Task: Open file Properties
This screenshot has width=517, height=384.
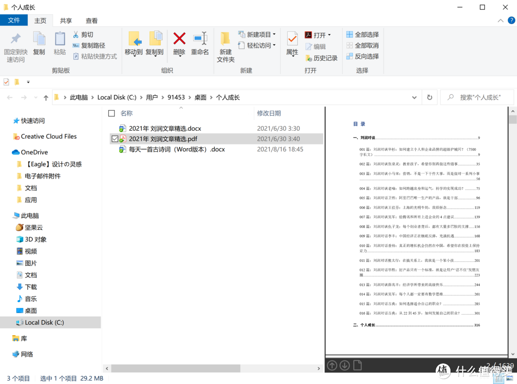Action: coord(292,44)
